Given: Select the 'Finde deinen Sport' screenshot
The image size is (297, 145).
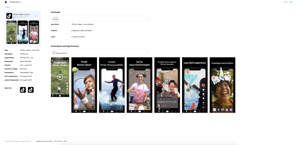Looking at the screenshot, I should [84, 85].
